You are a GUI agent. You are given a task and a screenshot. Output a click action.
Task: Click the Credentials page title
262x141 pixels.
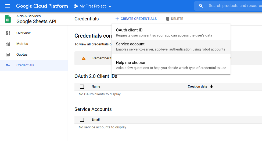pyautogui.click(x=87, y=19)
